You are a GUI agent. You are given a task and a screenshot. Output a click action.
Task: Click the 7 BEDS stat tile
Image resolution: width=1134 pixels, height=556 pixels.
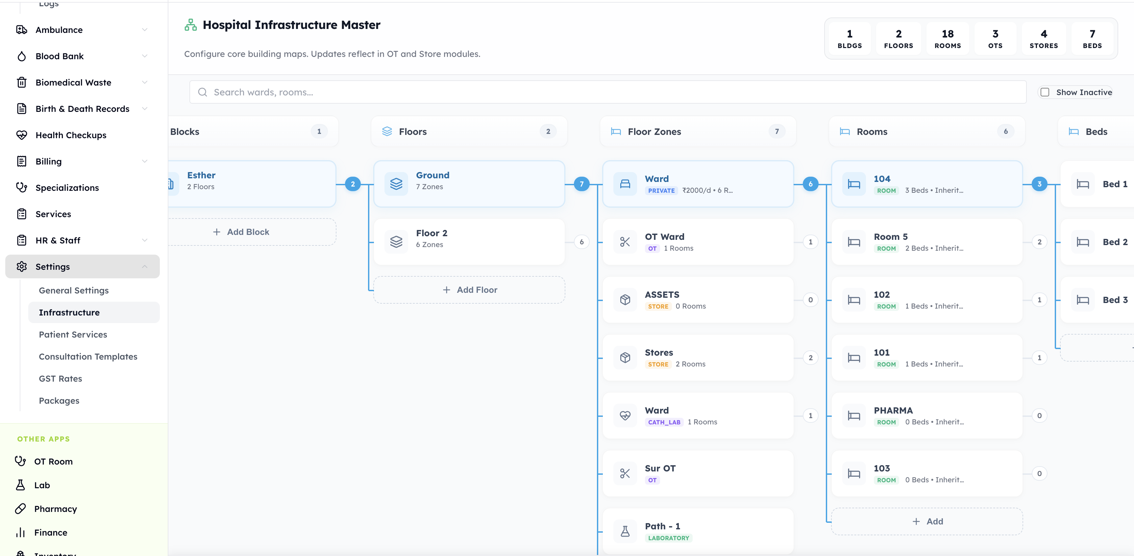pyautogui.click(x=1092, y=39)
